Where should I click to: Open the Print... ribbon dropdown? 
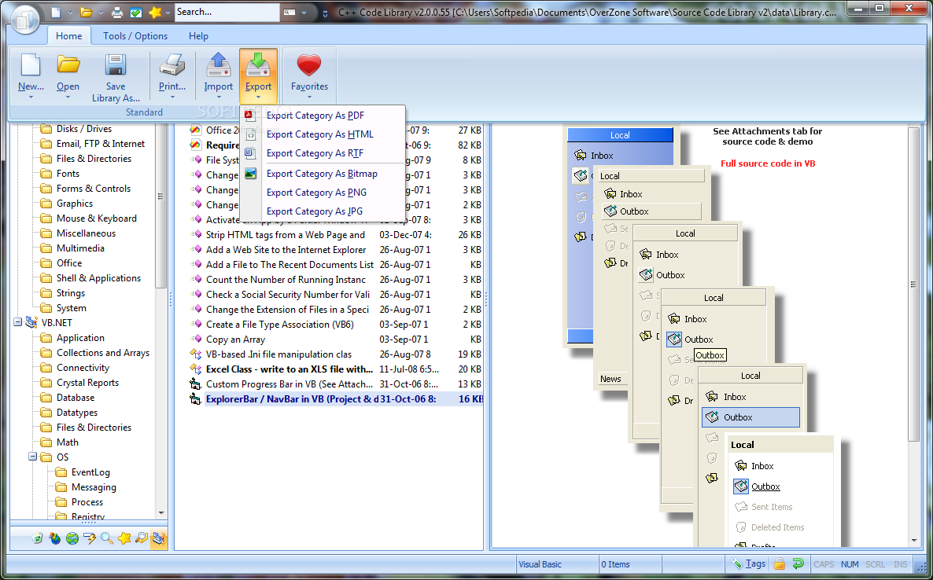pos(172,97)
